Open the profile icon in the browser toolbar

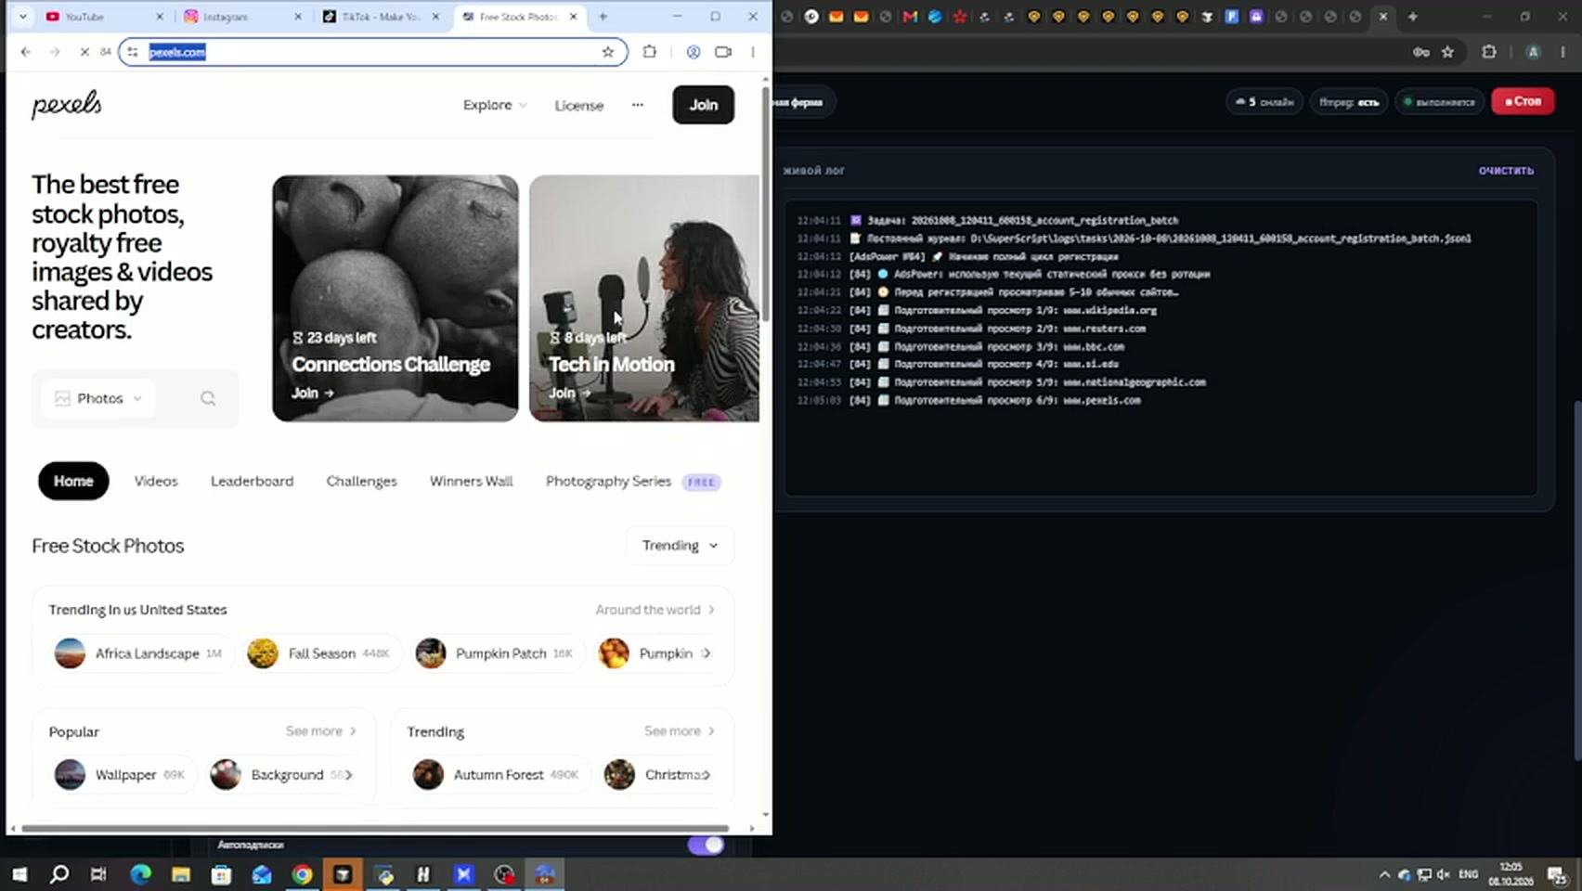[x=694, y=52]
